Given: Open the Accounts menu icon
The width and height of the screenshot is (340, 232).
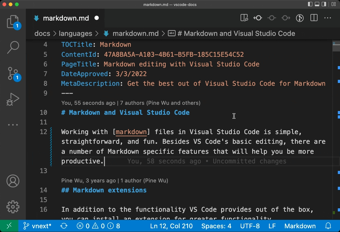Looking at the screenshot, I should (x=13, y=181).
